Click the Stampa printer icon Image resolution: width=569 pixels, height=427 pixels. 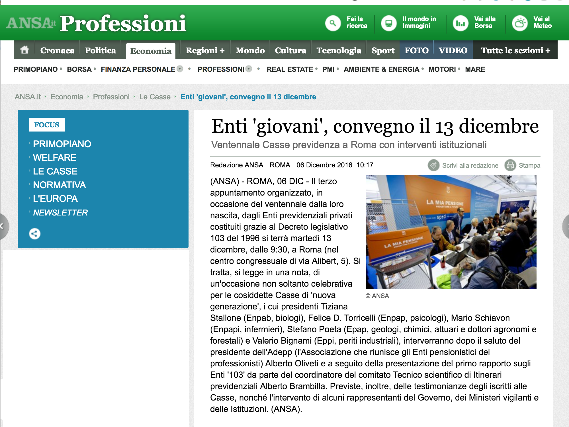pyautogui.click(x=510, y=165)
